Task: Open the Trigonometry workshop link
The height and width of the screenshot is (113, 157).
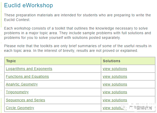Action: pos(17,92)
